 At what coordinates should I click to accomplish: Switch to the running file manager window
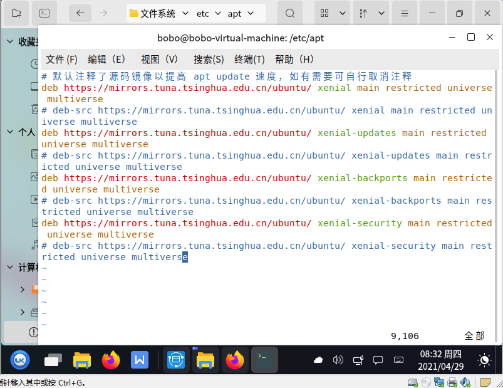click(x=205, y=360)
